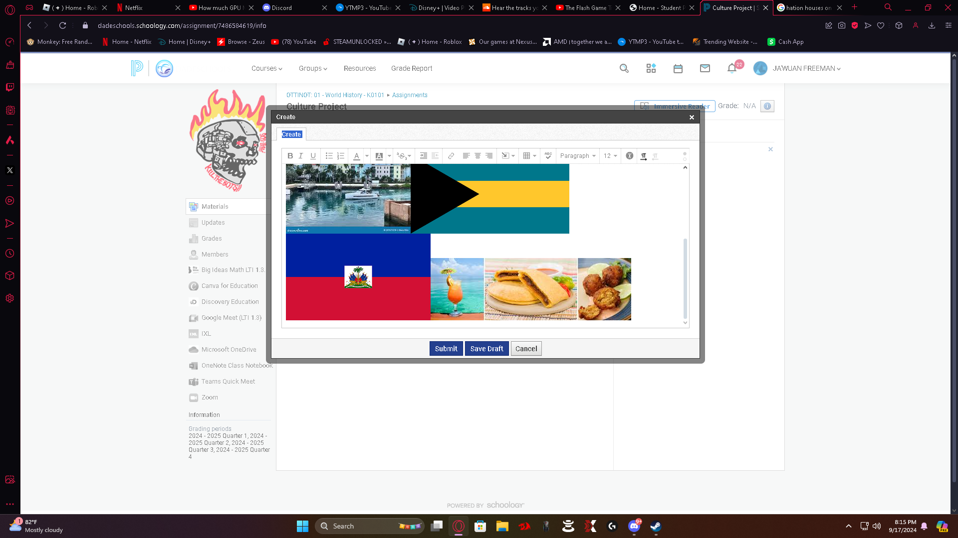Open the font size 12 dropdown

(x=610, y=156)
